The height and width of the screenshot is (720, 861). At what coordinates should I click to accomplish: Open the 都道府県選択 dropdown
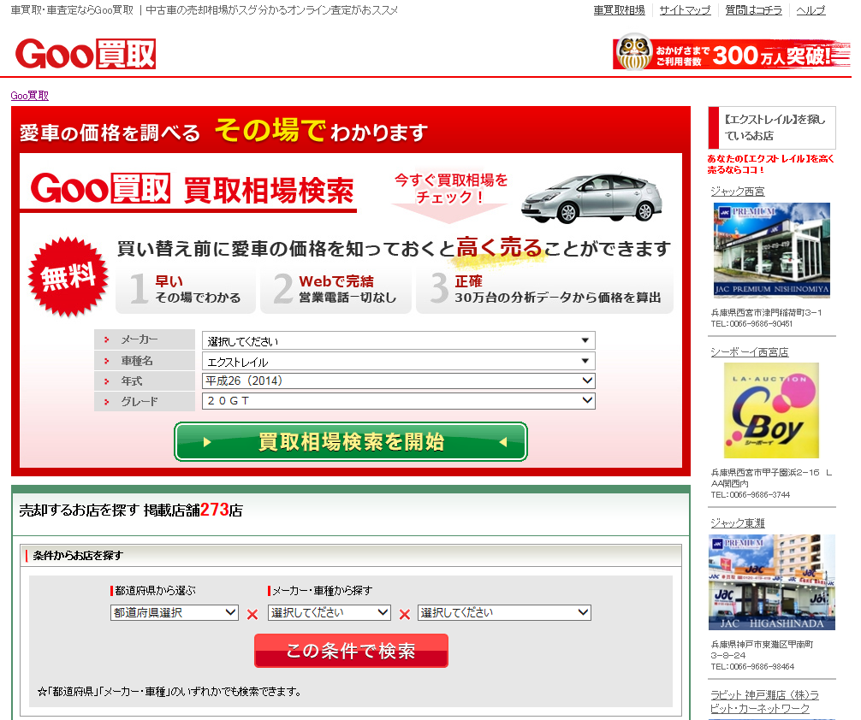[x=174, y=612]
